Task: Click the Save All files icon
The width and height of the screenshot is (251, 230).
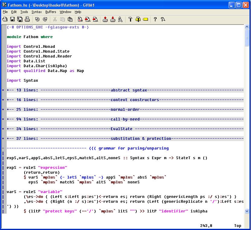Action: coord(20,19)
